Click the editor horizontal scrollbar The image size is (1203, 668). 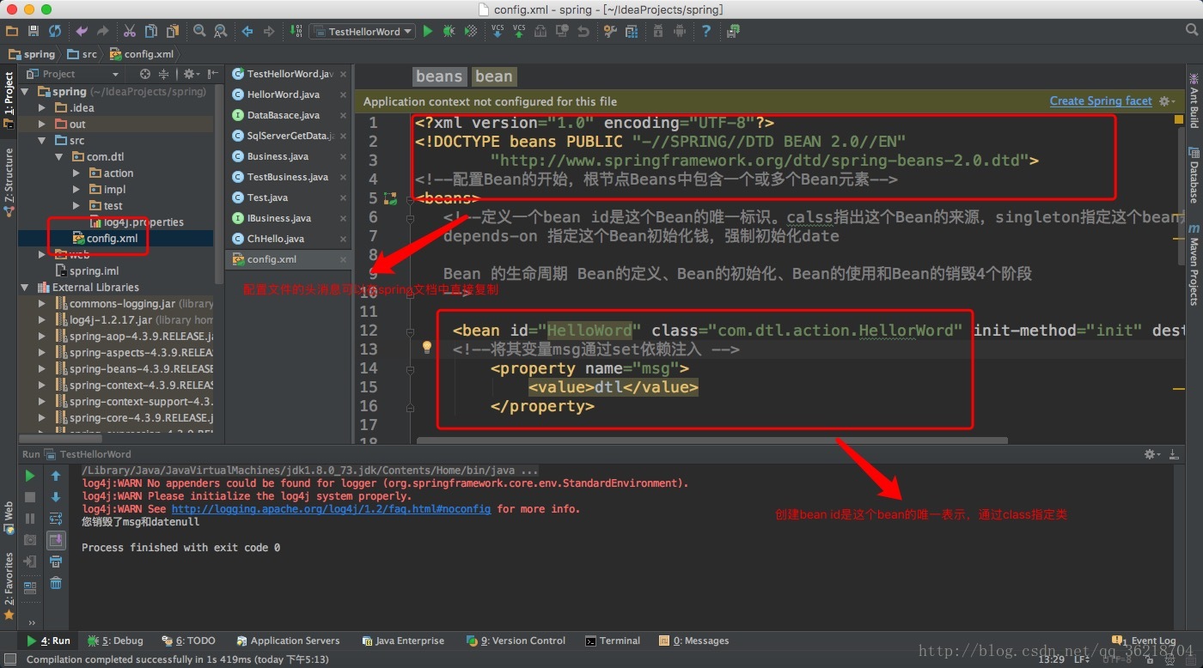(x=711, y=440)
